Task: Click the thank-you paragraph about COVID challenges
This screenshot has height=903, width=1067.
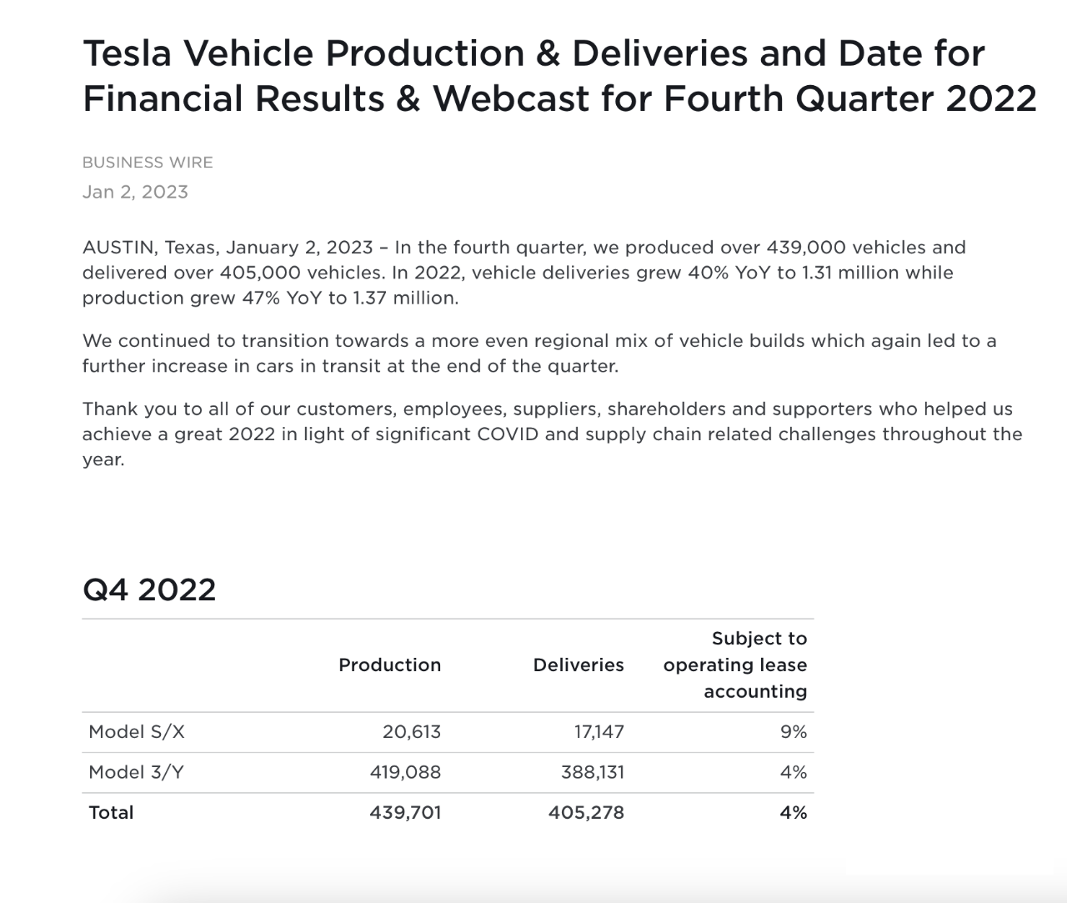Action: coord(552,434)
